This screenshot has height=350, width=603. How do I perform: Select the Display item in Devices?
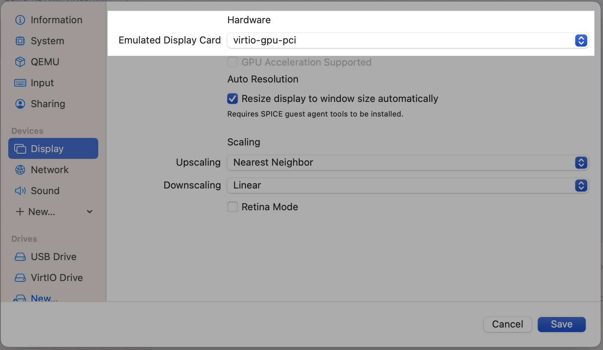point(53,149)
